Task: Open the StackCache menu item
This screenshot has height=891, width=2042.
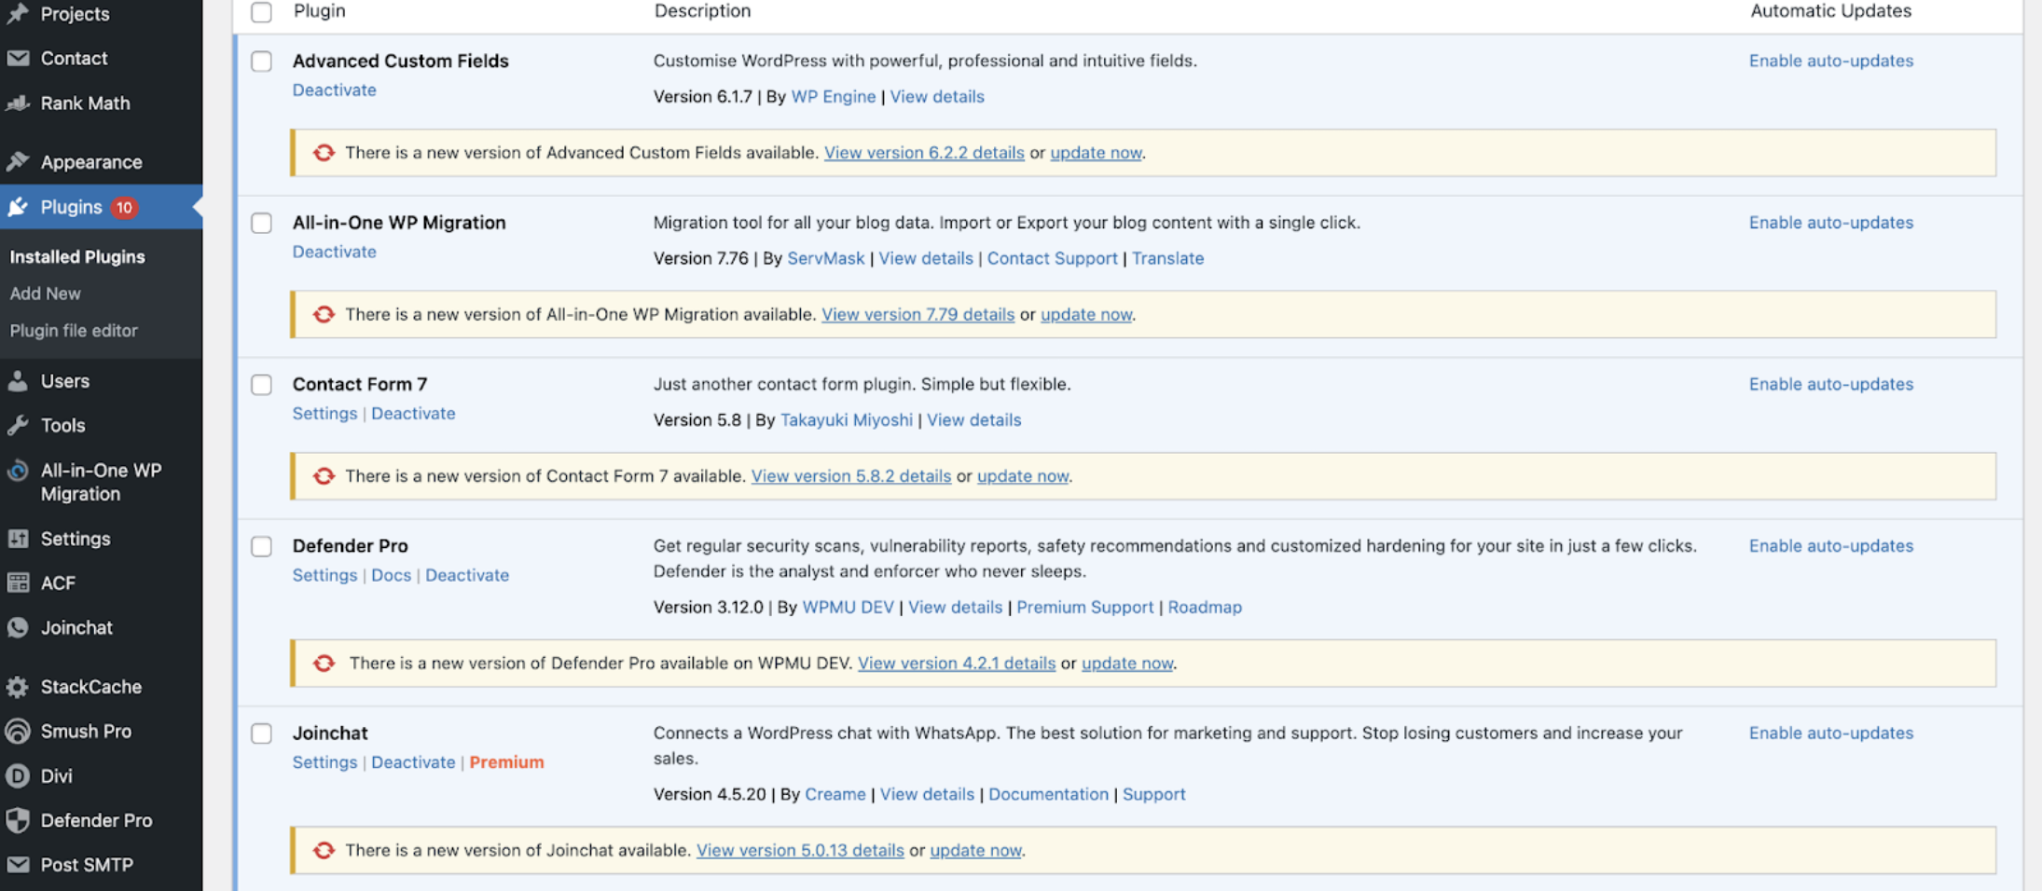Action: 91,687
